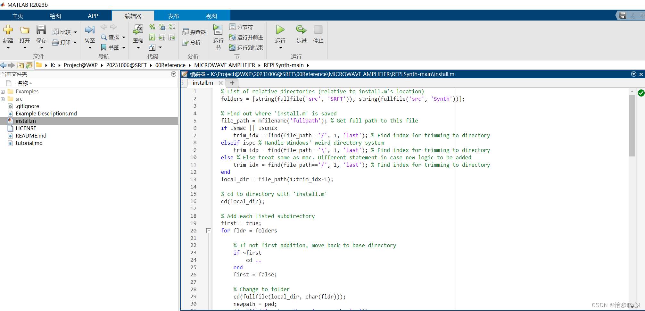Click the wrap comments icon
The image size is (645, 311).
(x=172, y=27)
